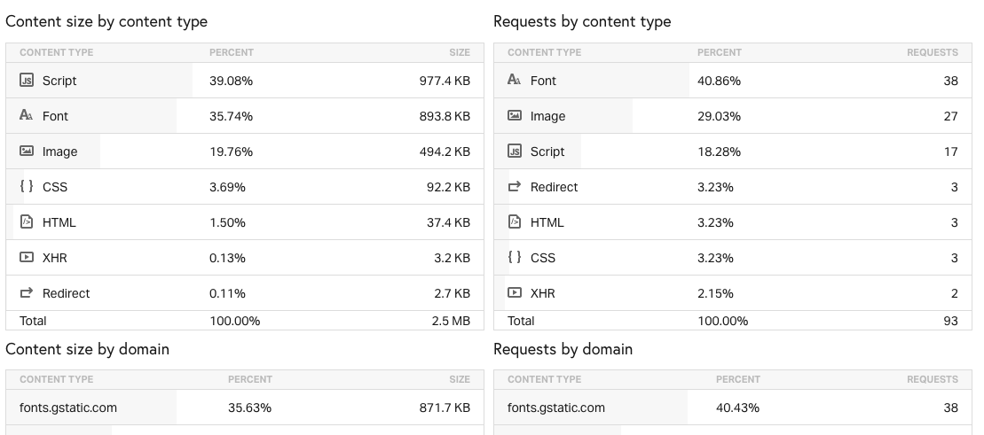Click PERCENT header in Requests by content type
The height and width of the screenshot is (435, 984).
coord(720,53)
